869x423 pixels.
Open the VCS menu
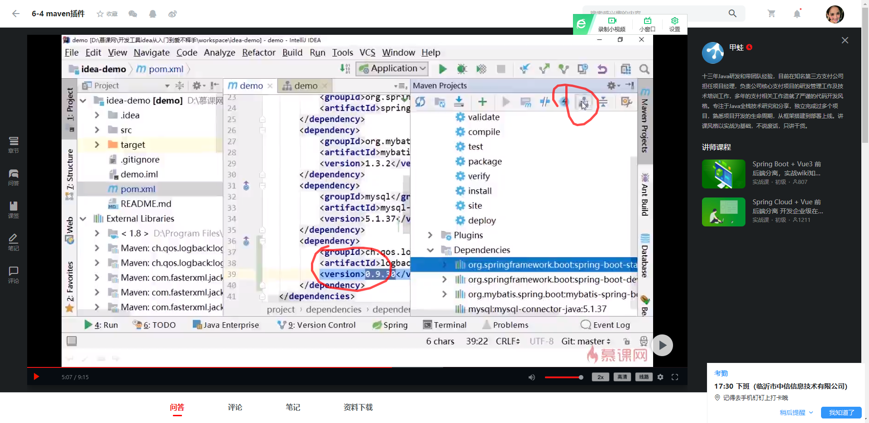coord(367,52)
